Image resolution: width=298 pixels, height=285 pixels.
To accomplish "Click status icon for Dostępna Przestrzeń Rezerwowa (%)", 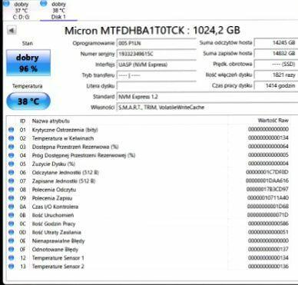I will click(x=11, y=147).
